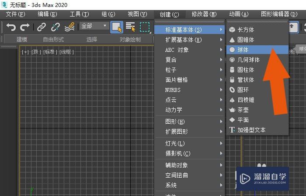Open the 图形编辑器(D) menu

click(279, 14)
